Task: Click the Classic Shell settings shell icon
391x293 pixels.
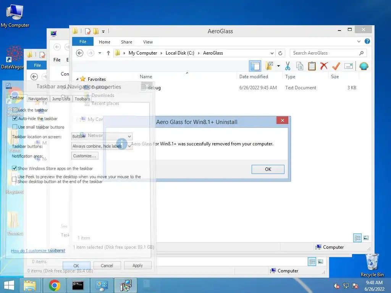Action: pyautogui.click(x=364, y=66)
